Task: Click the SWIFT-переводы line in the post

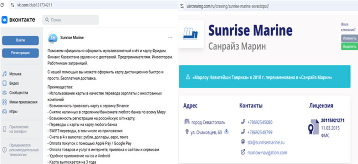Action: tap(85, 131)
